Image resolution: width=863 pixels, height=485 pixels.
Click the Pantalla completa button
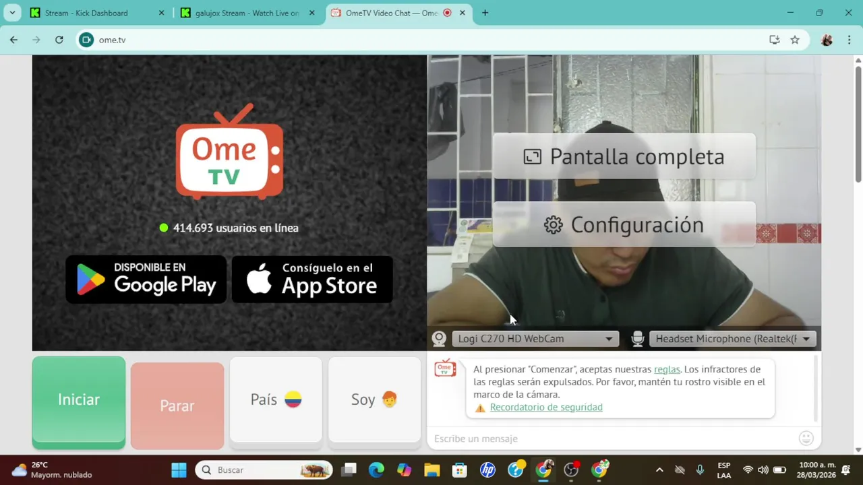(x=624, y=156)
